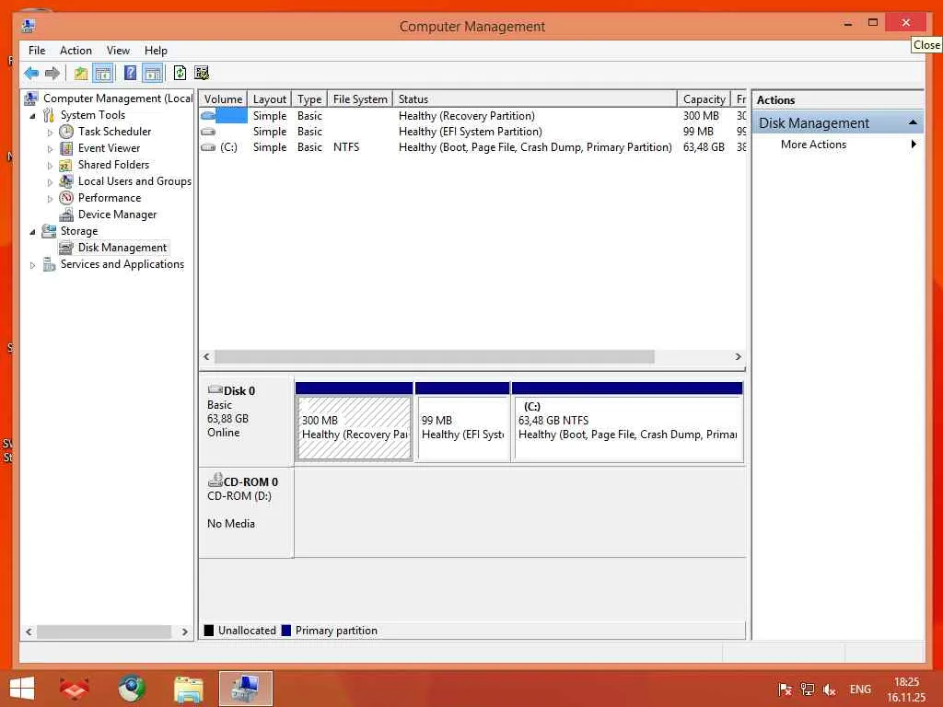
Task: Click the Services and Applications icon
Action: click(x=49, y=264)
